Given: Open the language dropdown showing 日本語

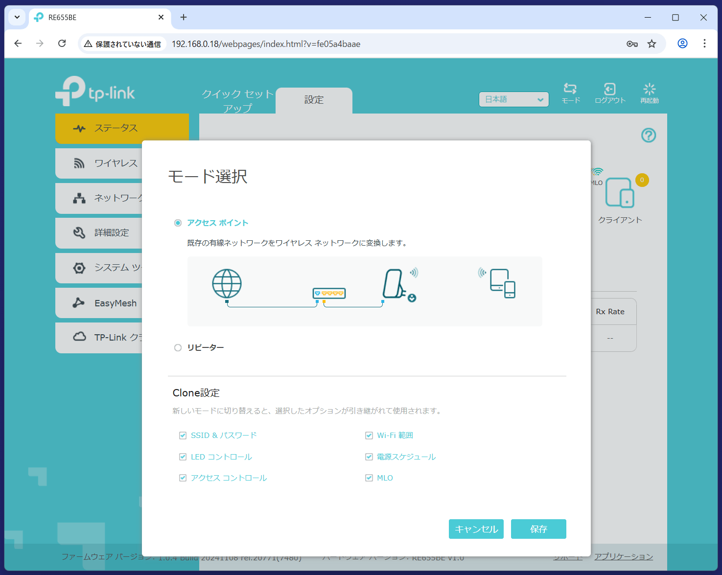Looking at the screenshot, I should [x=513, y=99].
